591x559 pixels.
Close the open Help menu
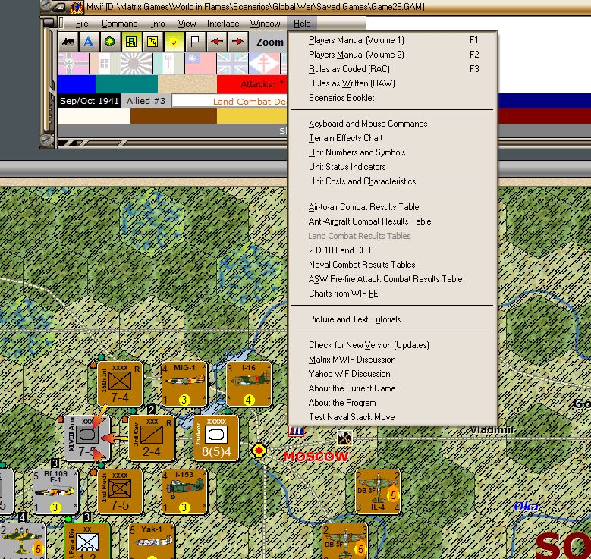click(x=302, y=24)
